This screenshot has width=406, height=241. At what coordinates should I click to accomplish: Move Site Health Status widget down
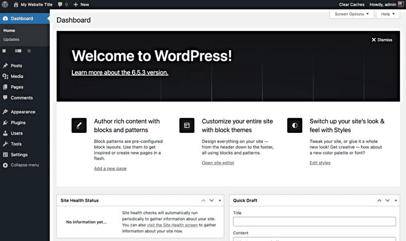click(211, 200)
